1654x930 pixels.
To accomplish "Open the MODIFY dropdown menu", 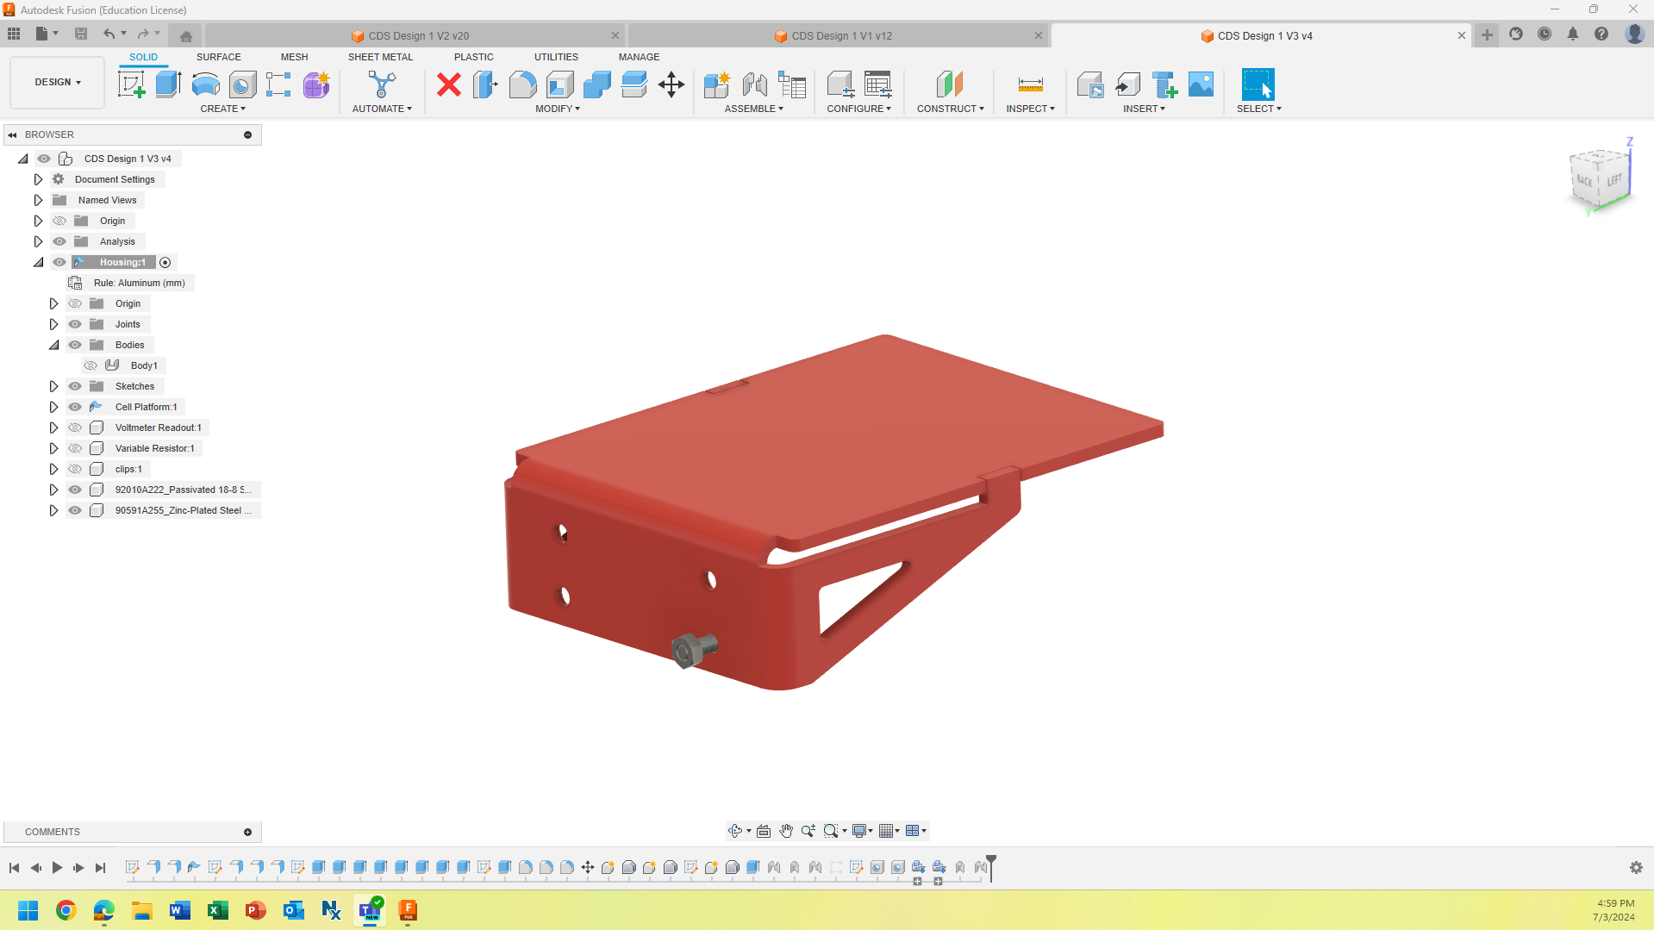I will tap(558, 109).
